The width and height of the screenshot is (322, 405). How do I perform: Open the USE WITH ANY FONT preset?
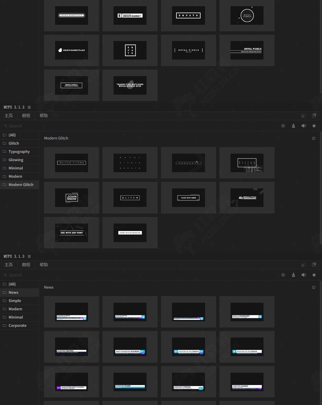[x=72, y=232]
